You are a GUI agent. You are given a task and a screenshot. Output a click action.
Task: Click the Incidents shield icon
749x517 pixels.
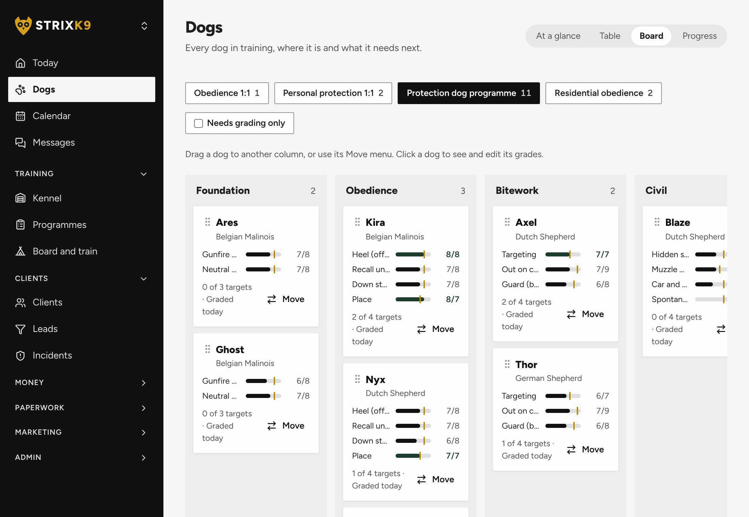20,355
